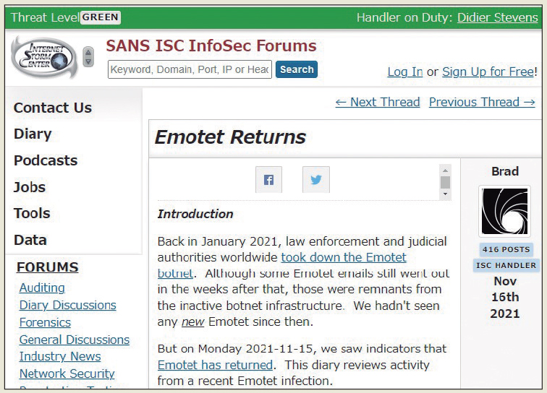Share the post on Twitter
Image resolution: width=547 pixels, height=393 pixels.
315,180
